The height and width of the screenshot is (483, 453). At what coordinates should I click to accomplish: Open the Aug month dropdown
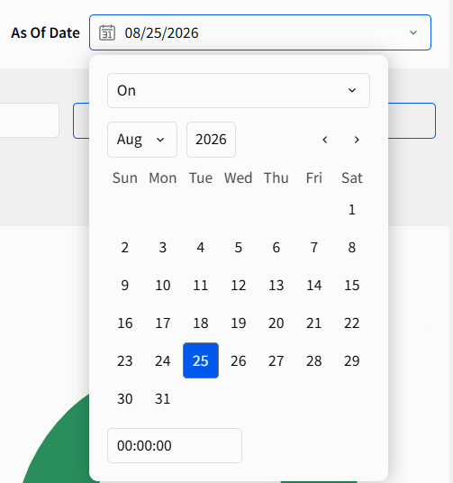[142, 140]
